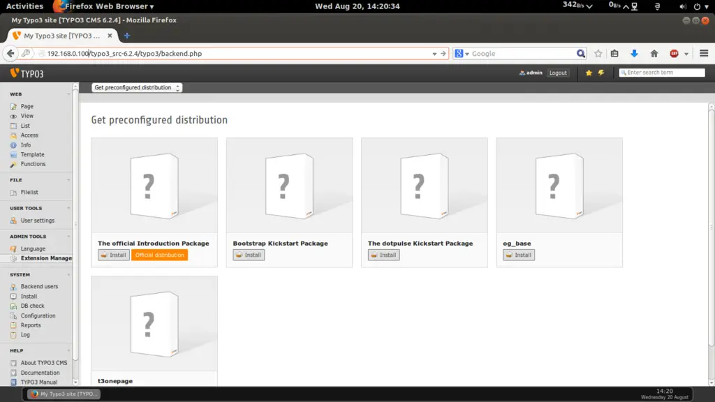
Task: Click the TYPO3 logo in the top bar
Action: click(x=27, y=73)
